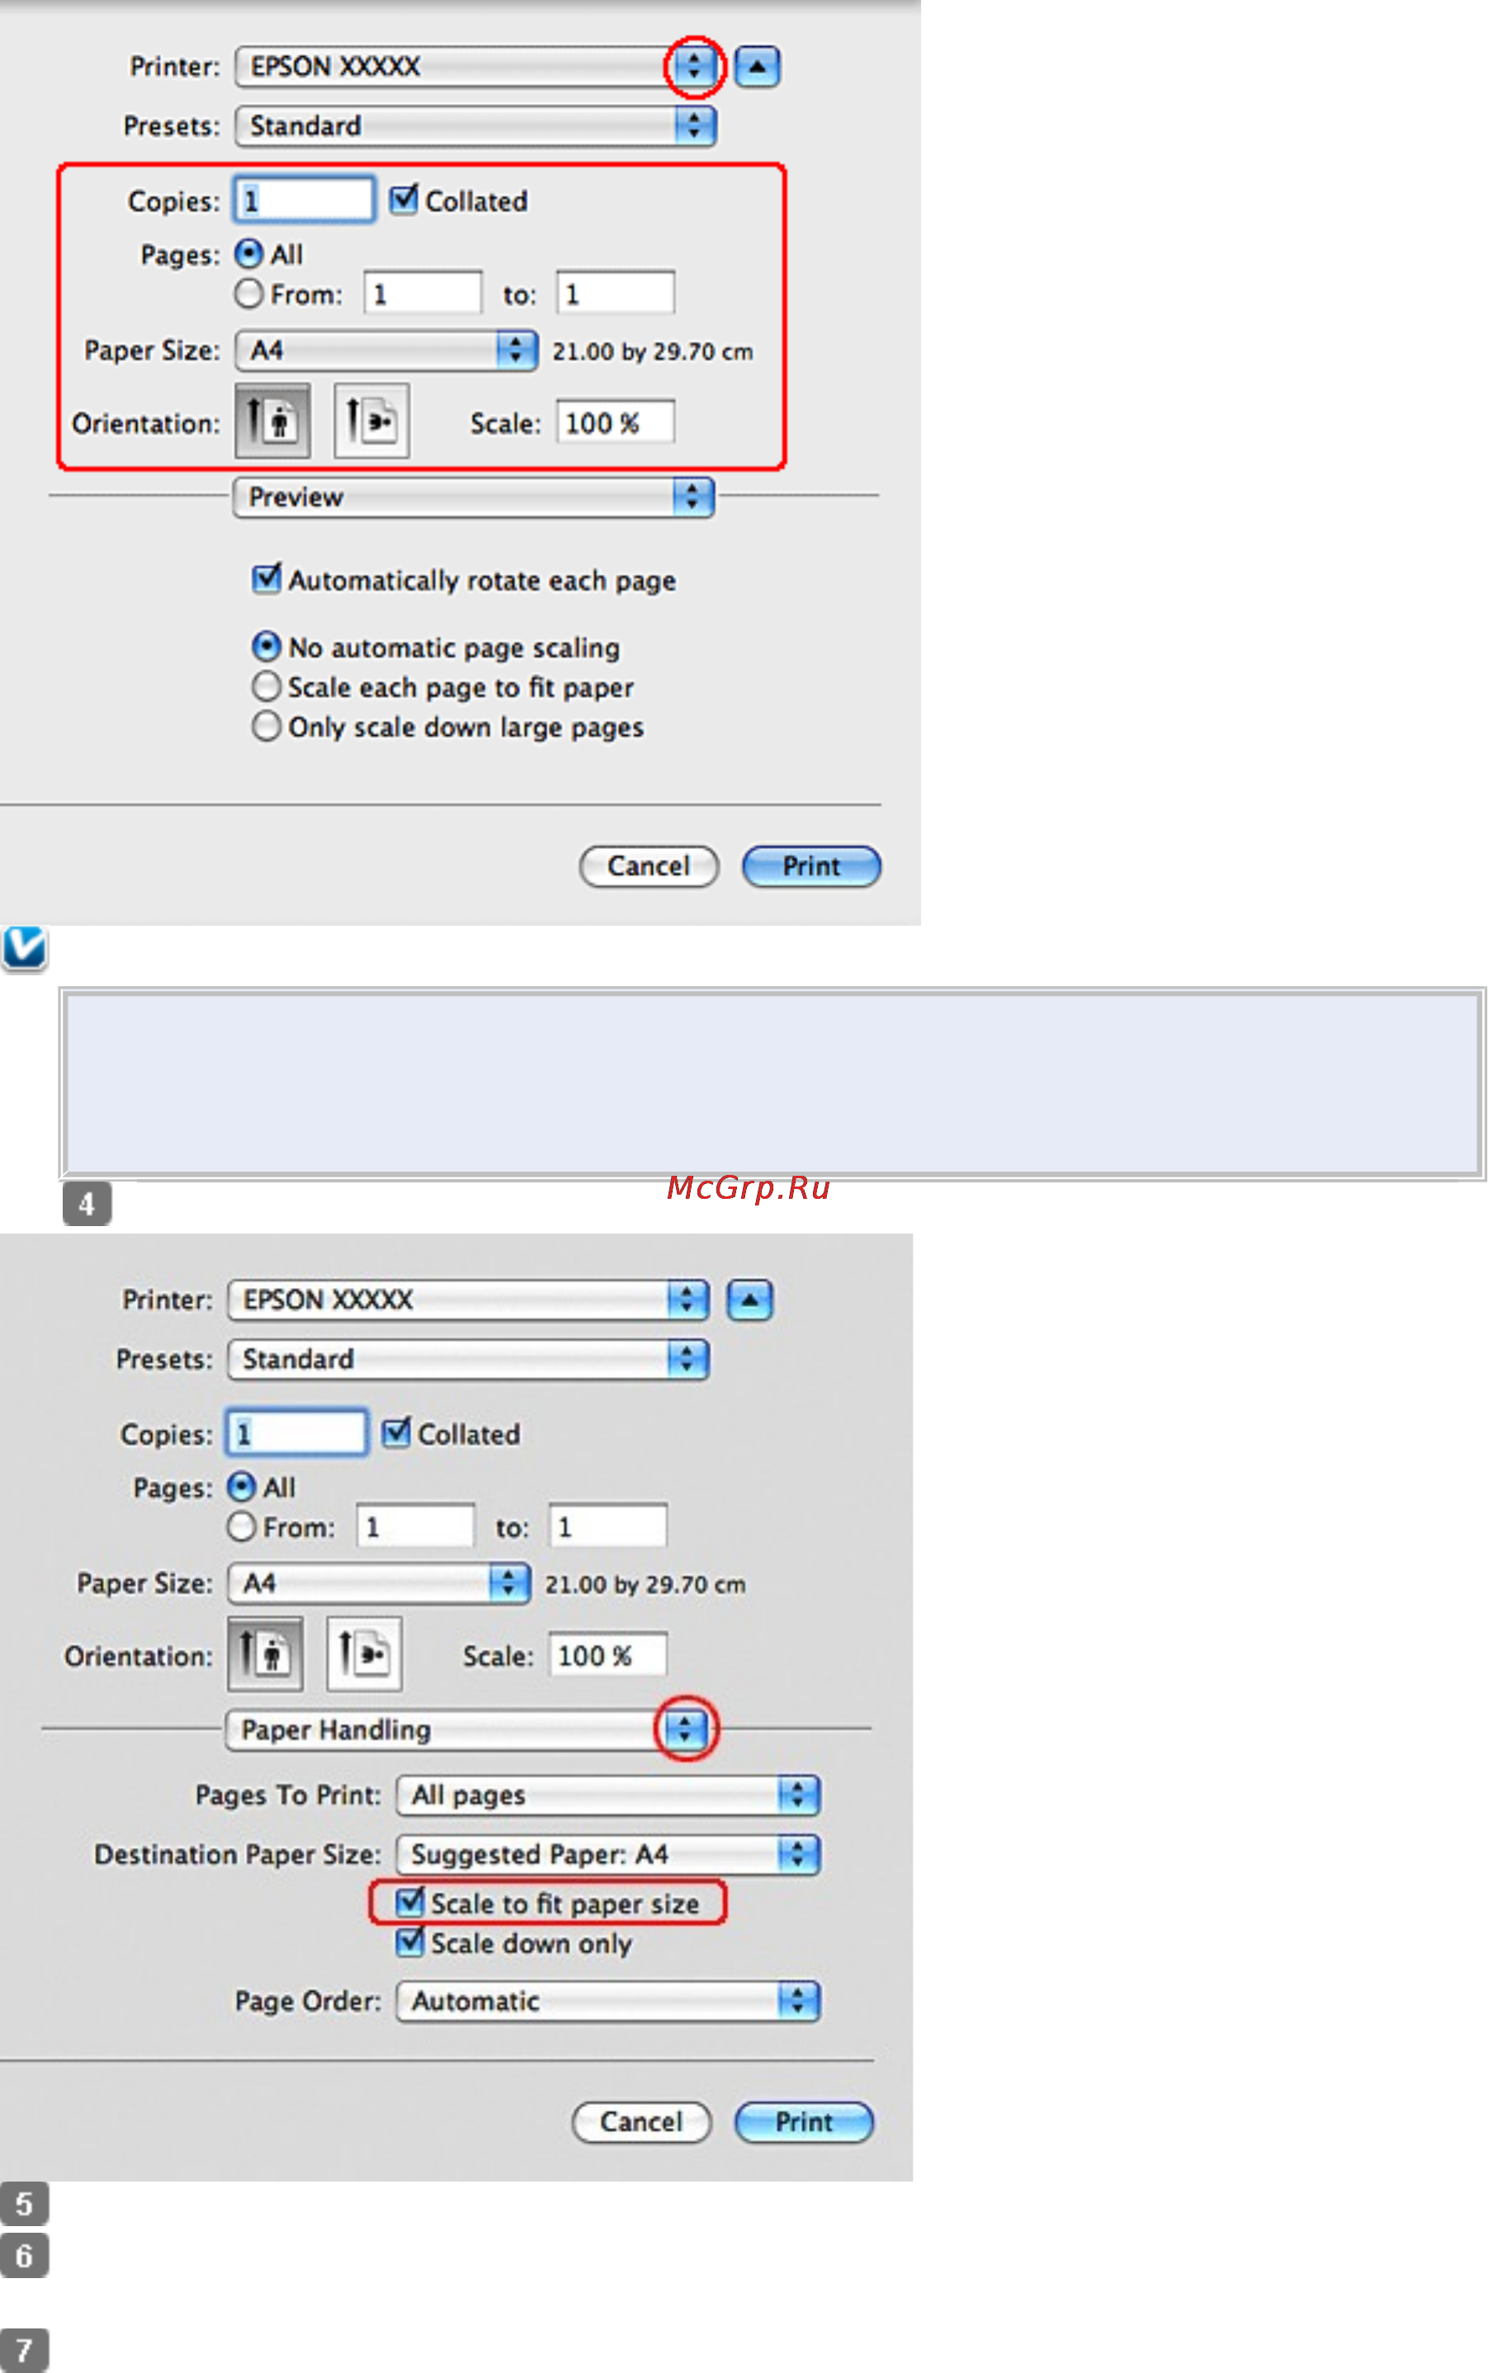Collapse top print dialog with triangle button

757,67
